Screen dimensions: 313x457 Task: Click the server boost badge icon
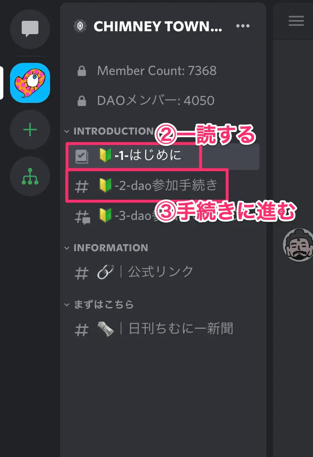[80, 26]
